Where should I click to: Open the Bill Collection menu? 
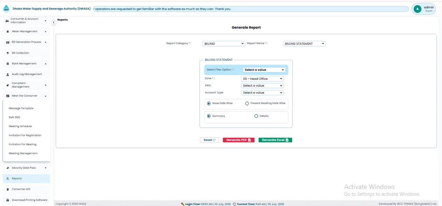(x=26, y=53)
